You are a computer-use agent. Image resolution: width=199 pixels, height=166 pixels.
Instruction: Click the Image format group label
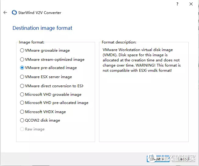31,42
